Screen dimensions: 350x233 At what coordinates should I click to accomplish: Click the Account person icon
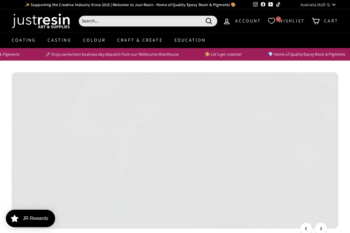pos(227,21)
